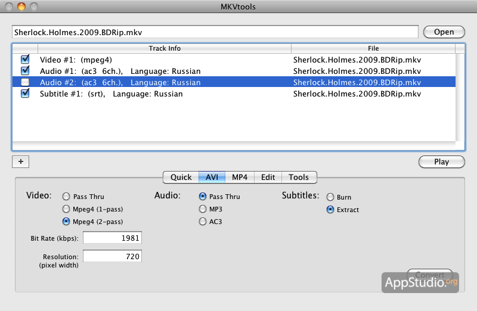
Task: Select Video Pass Thru radio button
Action: point(66,197)
